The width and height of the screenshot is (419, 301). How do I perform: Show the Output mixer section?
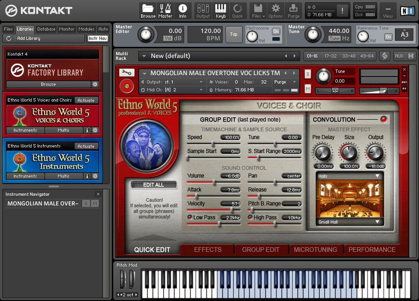pyautogui.click(x=203, y=11)
